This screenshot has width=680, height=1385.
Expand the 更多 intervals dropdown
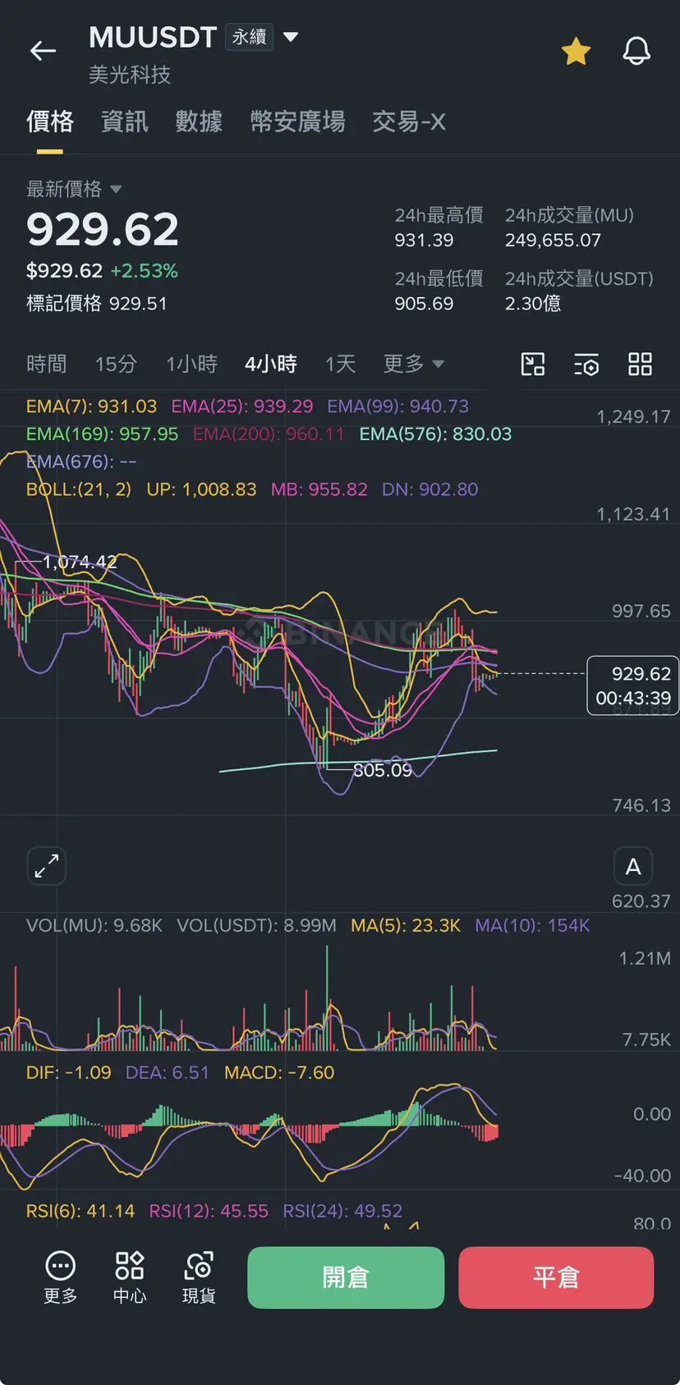[414, 364]
